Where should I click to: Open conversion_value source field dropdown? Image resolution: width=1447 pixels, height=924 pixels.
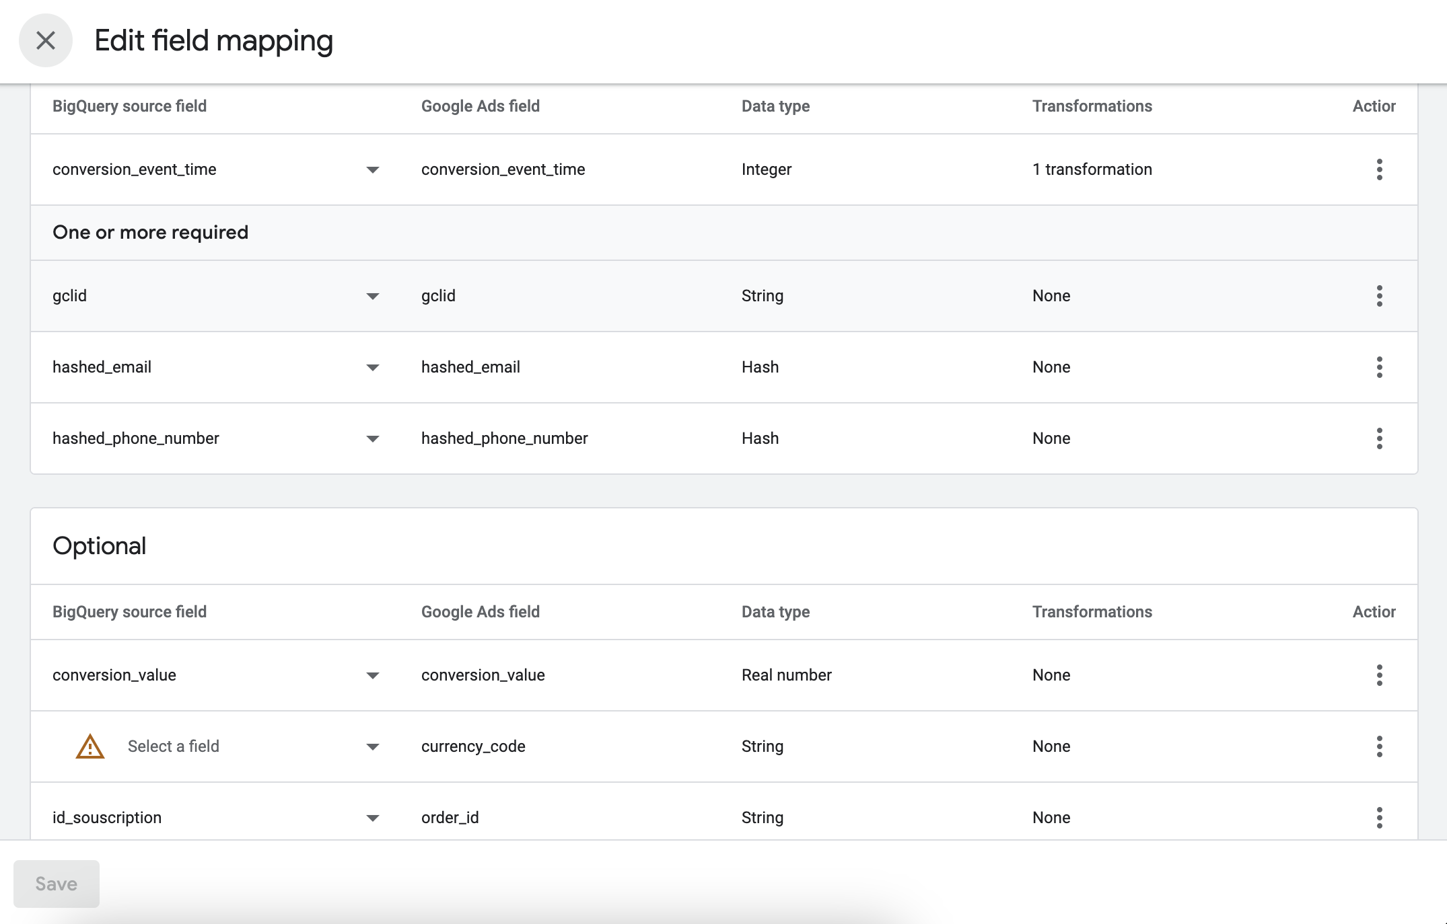[372, 675]
